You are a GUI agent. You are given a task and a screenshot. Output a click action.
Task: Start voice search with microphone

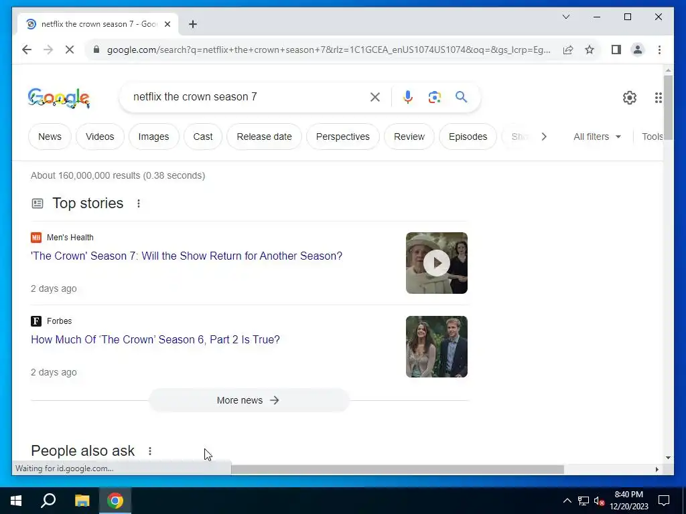point(408,97)
